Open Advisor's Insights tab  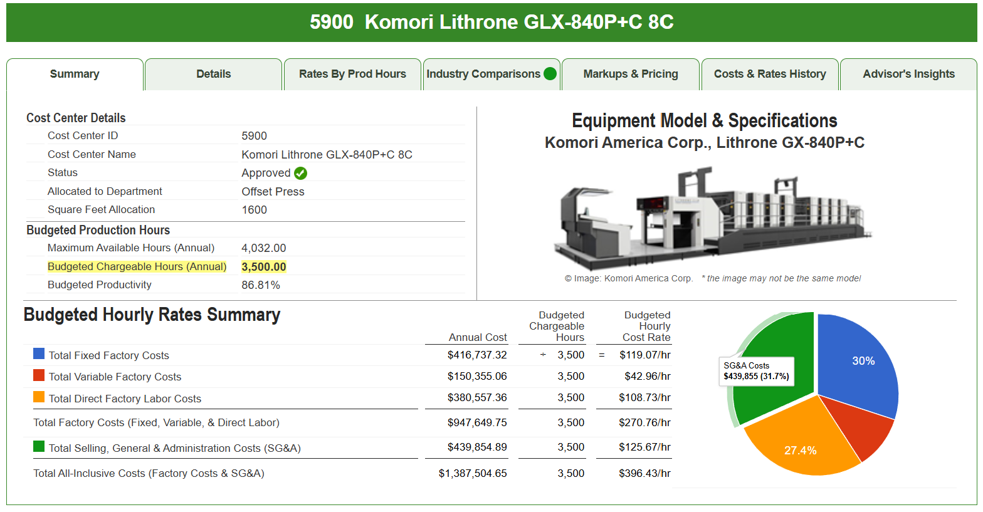point(908,74)
